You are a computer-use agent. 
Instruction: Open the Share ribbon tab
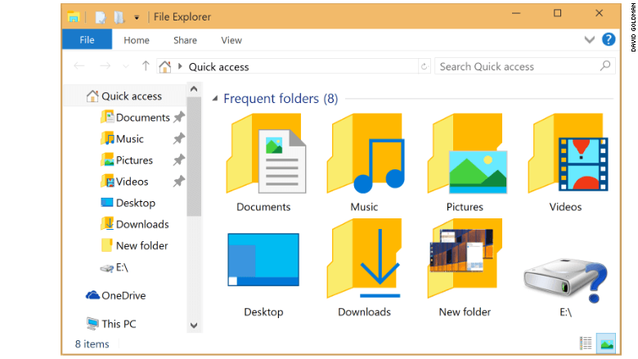185,40
